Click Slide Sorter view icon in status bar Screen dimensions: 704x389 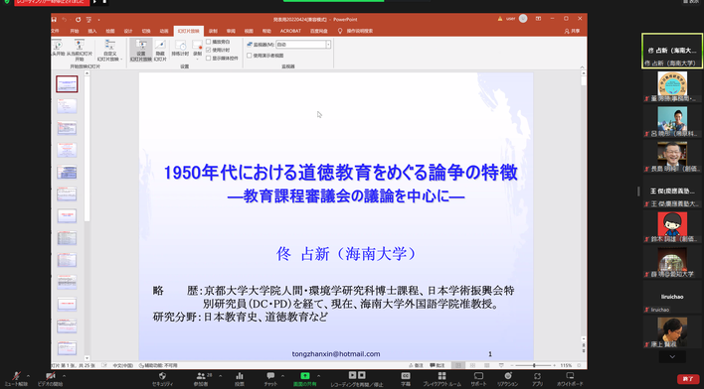click(x=472, y=366)
